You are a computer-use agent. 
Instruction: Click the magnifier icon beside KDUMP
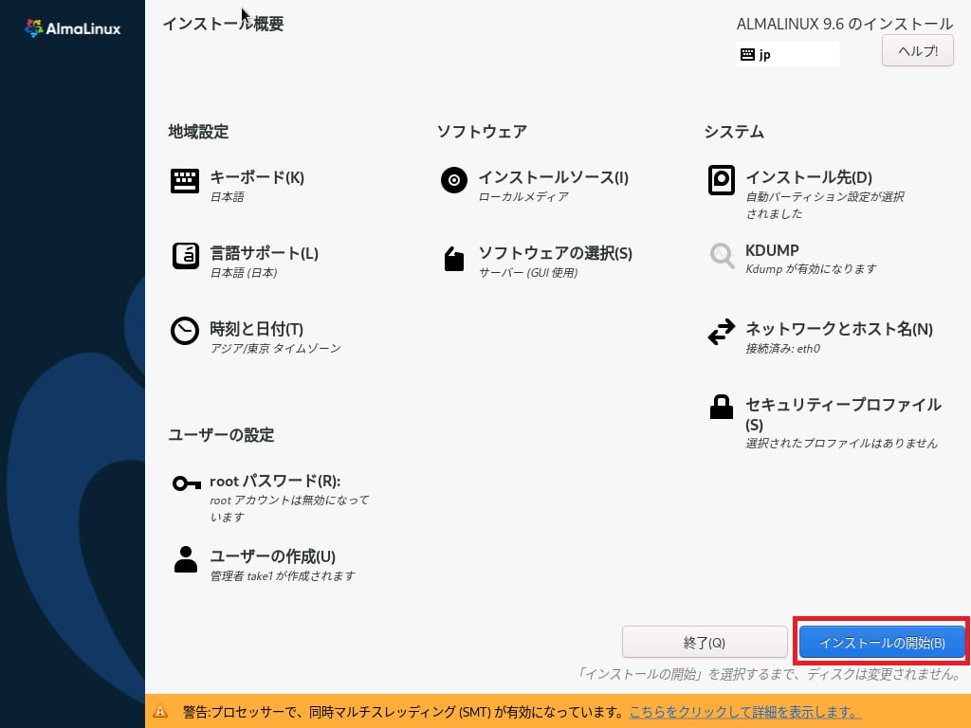pos(722,255)
